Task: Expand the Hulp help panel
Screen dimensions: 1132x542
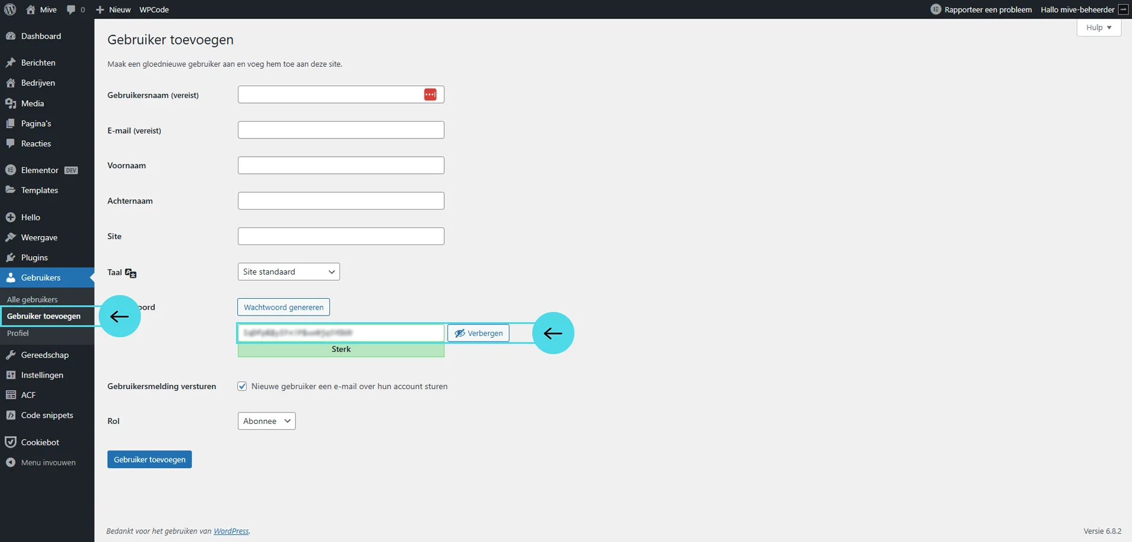Action: tap(1098, 28)
